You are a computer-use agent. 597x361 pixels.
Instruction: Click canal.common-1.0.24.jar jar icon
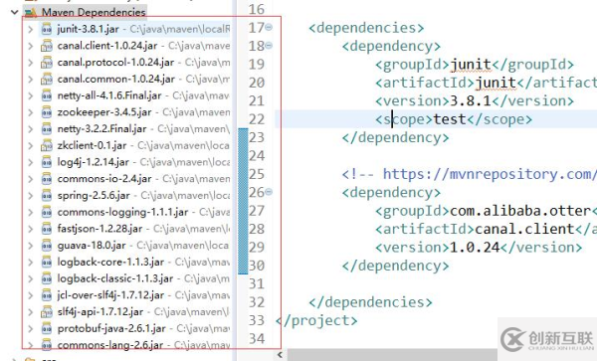tap(47, 79)
